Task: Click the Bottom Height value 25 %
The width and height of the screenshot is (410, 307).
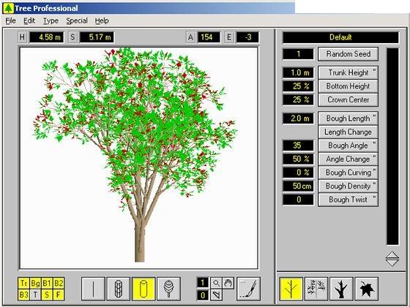Action: tap(298, 86)
